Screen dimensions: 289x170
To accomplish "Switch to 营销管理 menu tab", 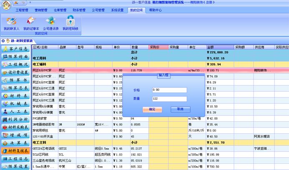I will [41, 10].
